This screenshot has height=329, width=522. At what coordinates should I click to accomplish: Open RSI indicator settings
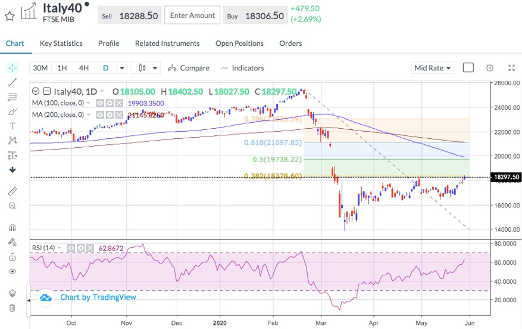tap(80, 248)
